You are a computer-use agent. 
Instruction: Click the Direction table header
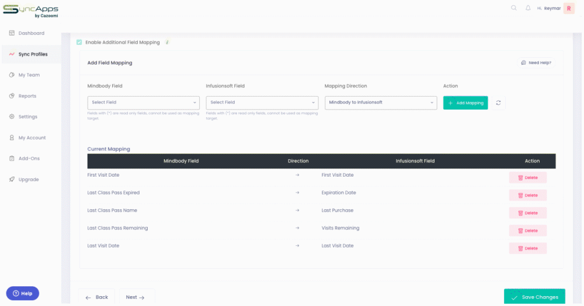click(x=298, y=161)
